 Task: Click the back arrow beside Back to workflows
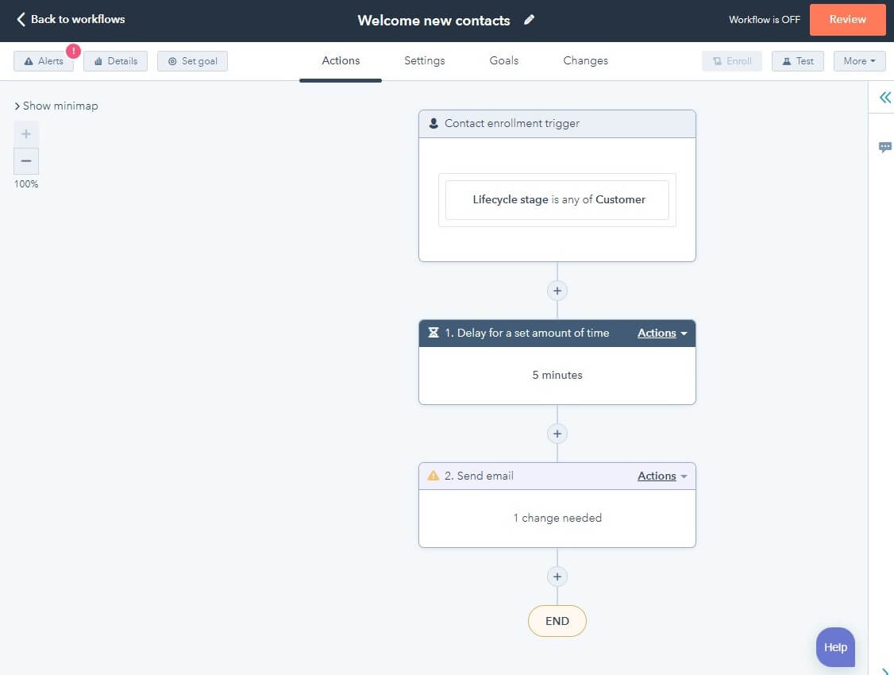coord(21,19)
